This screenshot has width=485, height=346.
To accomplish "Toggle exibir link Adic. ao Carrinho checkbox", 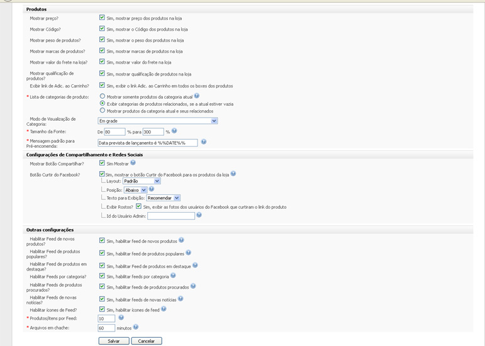I will pyautogui.click(x=102, y=85).
